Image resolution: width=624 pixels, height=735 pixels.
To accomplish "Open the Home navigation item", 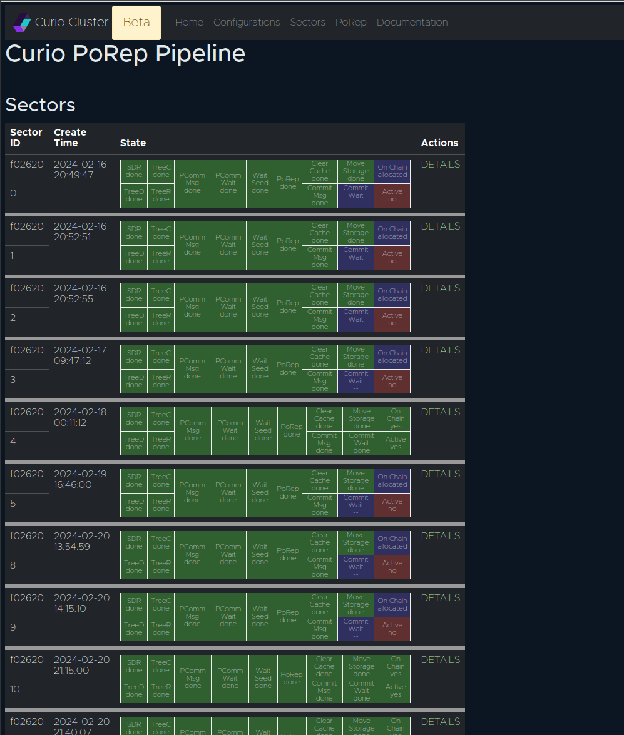I will pos(189,23).
